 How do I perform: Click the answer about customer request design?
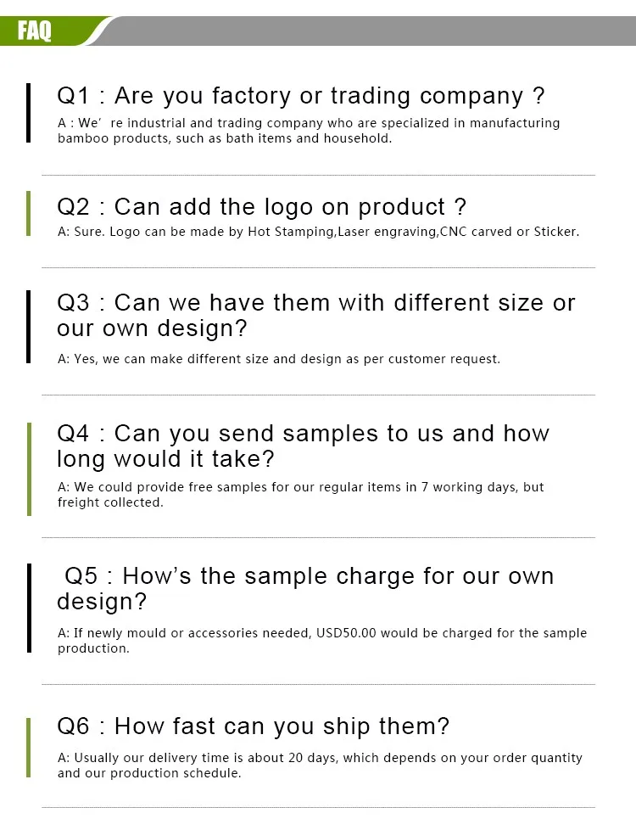tap(278, 360)
